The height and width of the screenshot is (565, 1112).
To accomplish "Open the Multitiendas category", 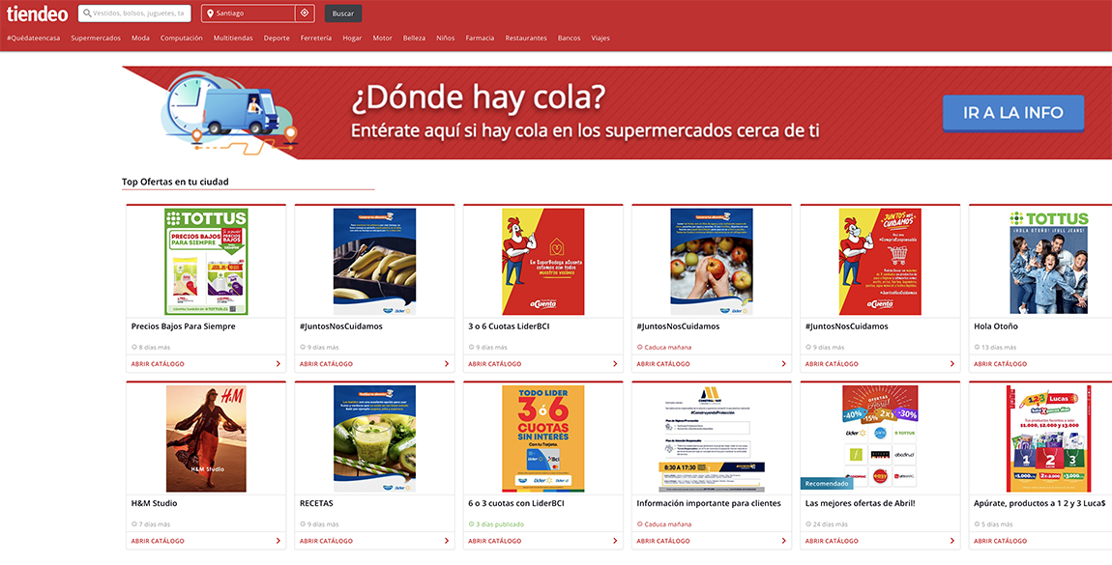I will pos(233,39).
